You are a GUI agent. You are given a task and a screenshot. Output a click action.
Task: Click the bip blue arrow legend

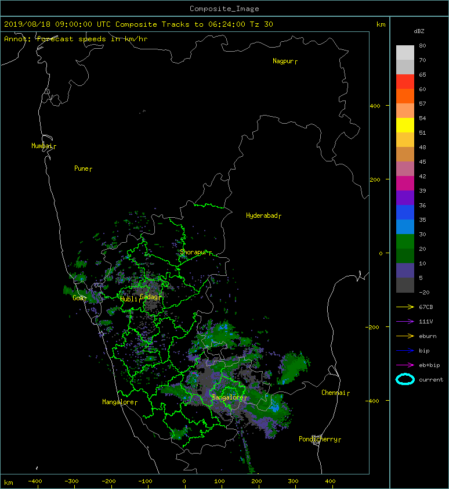405,351
